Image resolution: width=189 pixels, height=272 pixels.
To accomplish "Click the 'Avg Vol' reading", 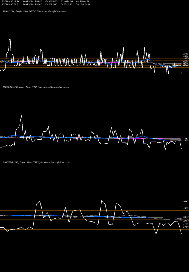I will click(82, 2).
